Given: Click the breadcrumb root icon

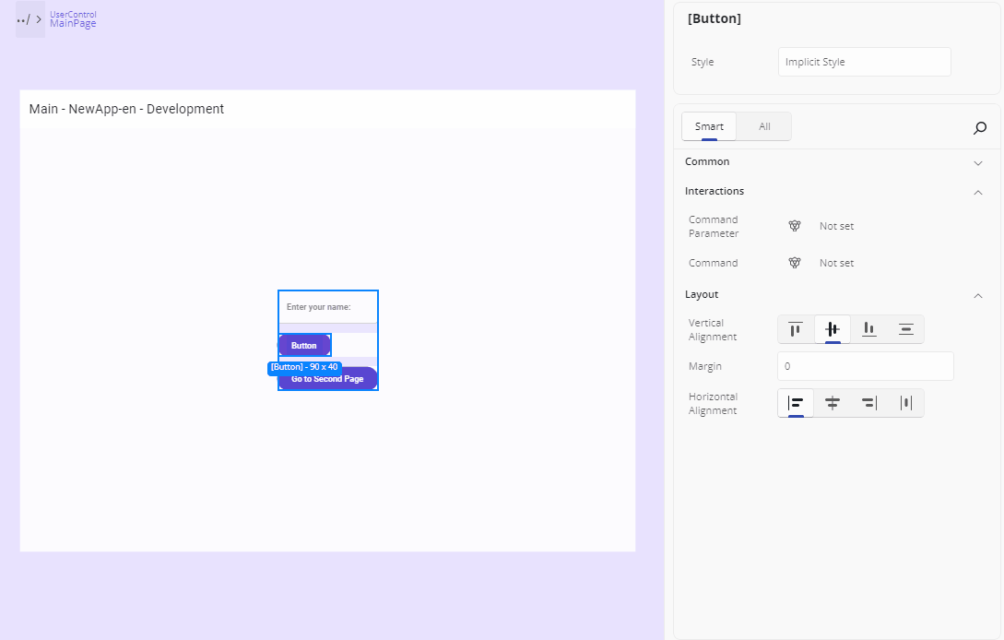Looking at the screenshot, I should [24, 18].
